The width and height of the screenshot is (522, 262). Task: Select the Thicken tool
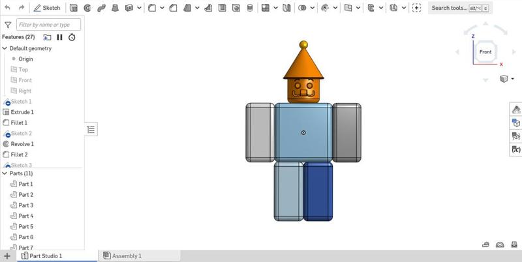point(129,8)
